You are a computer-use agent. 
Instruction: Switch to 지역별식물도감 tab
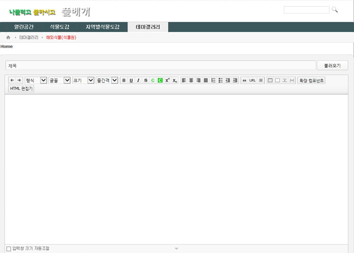103,27
